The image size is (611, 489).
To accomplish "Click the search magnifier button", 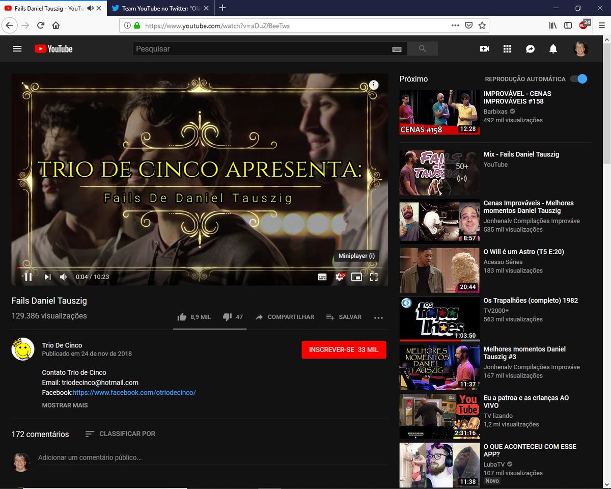I will click(422, 49).
